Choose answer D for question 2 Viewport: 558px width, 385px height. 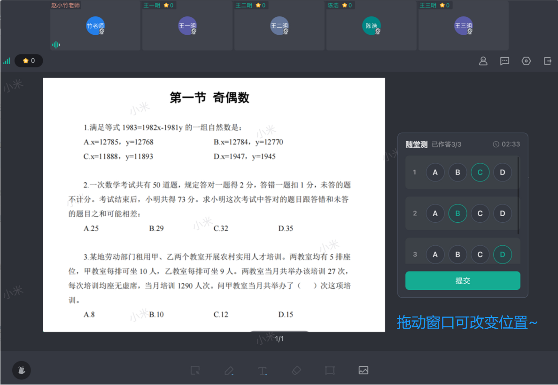pyautogui.click(x=503, y=213)
